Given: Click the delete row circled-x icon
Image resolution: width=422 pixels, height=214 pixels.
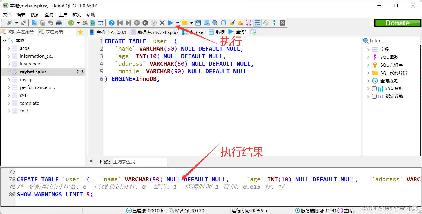Looking at the screenshot, I should pos(145,23).
